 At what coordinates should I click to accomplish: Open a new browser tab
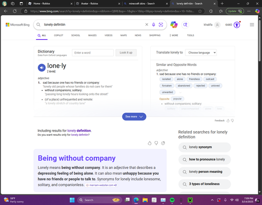click(x=222, y=4)
